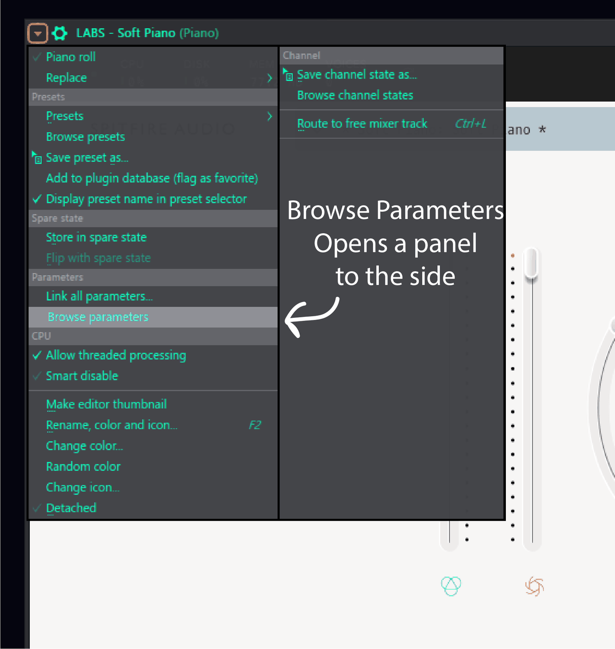The height and width of the screenshot is (649, 615).
Task: Open Change icon...
Action: click(x=153, y=488)
